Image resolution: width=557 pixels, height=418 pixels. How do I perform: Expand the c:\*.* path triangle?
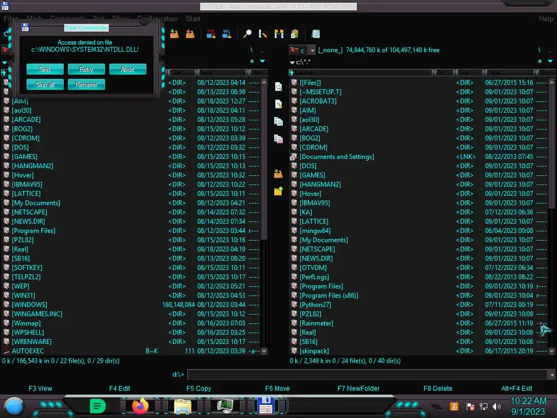(x=292, y=62)
